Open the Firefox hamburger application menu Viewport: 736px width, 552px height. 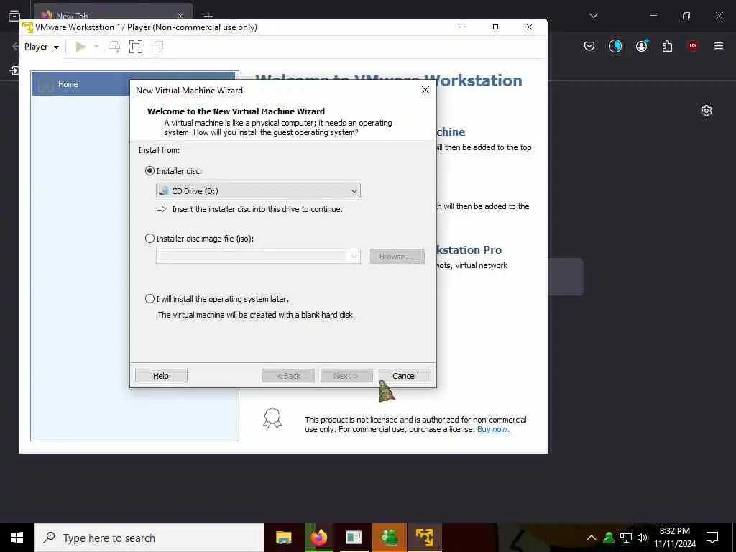719,45
